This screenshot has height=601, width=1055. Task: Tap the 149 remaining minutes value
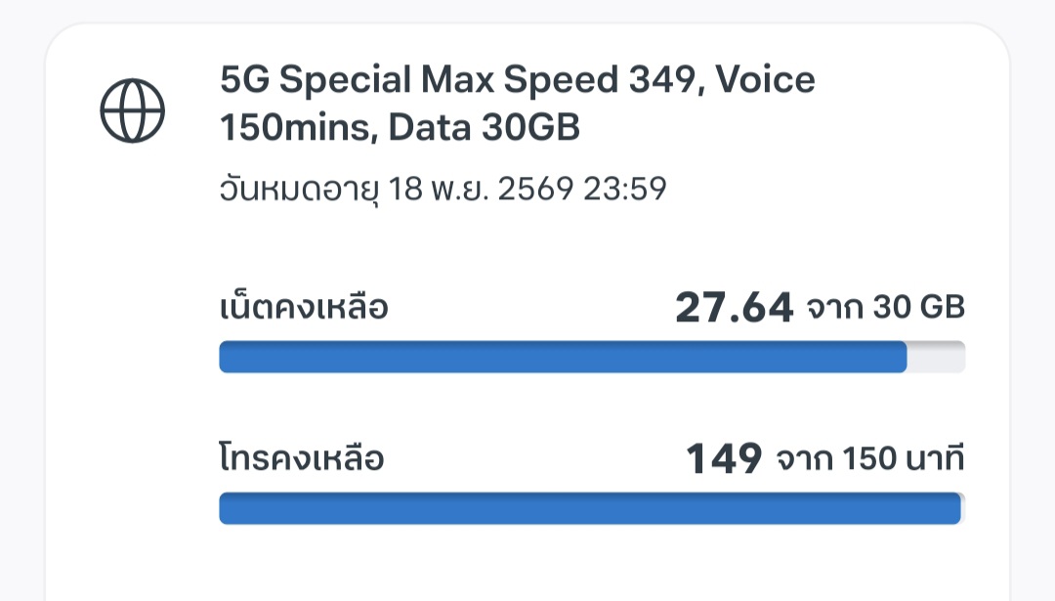point(724,459)
